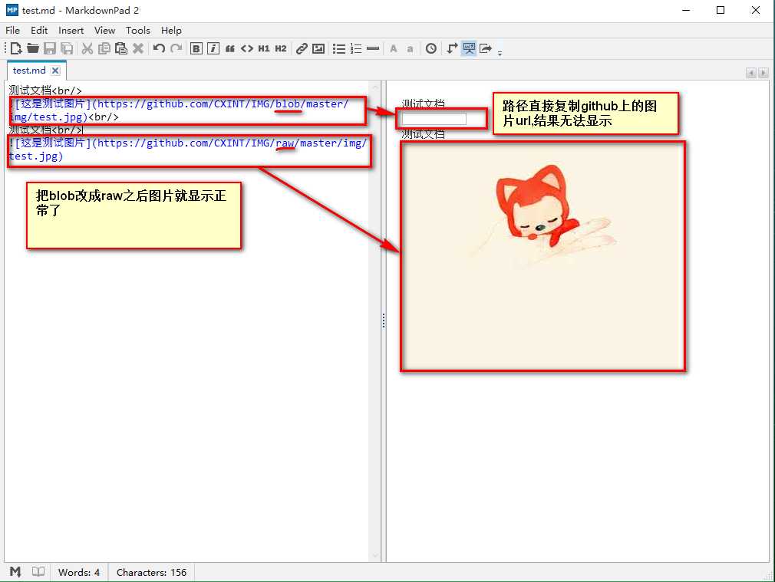Insert a hyperlink with the chain icon
This screenshot has height=582, width=775.
point(302,48)
